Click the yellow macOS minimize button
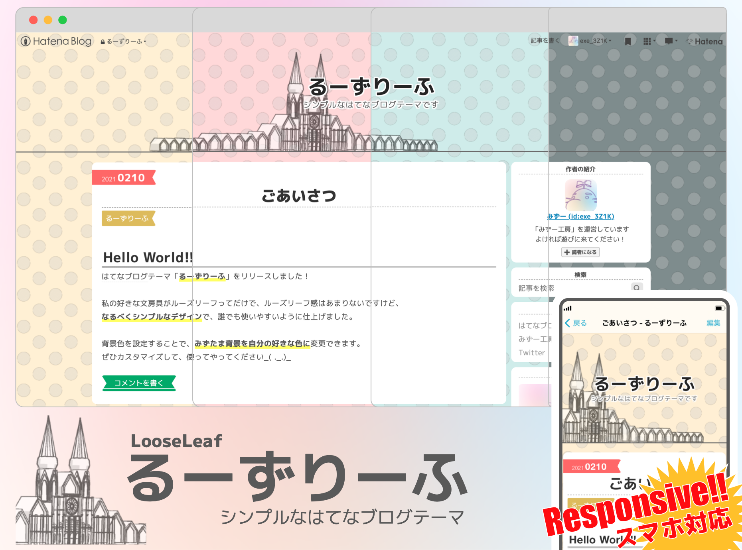 pyautogui.click(x=48, y=20)
